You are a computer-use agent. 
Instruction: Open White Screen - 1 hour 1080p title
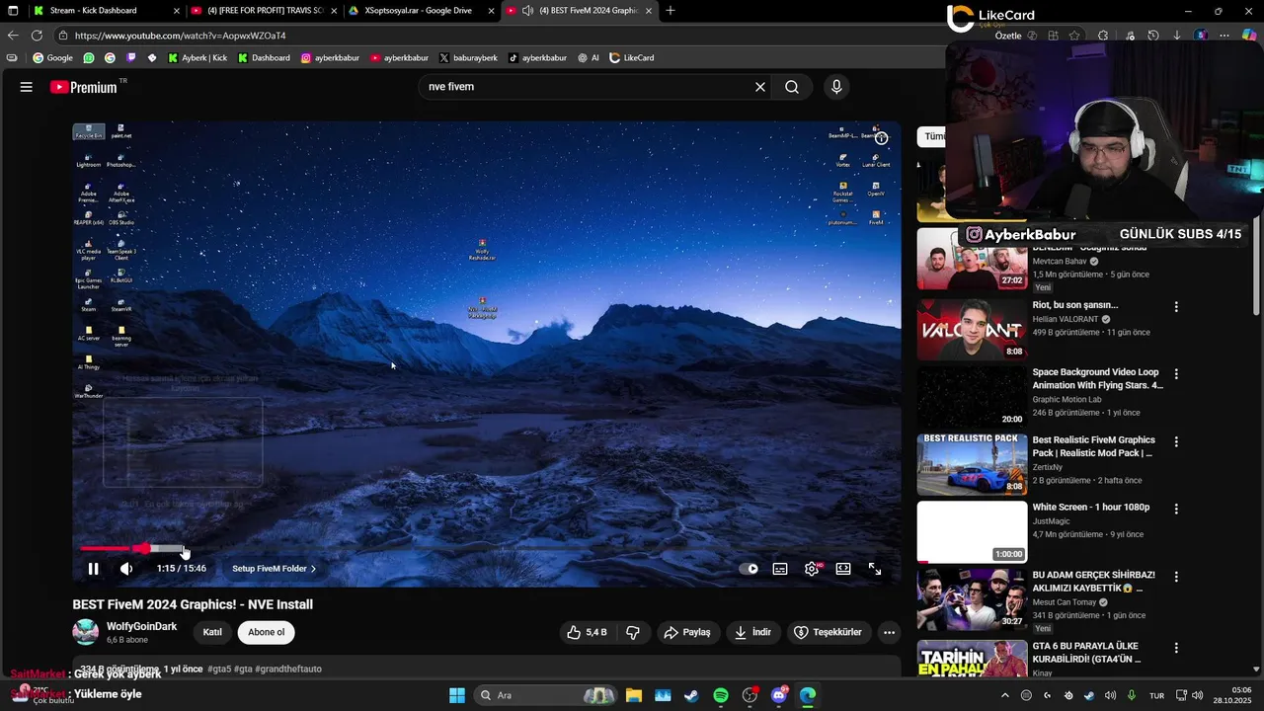[1091, 507]
